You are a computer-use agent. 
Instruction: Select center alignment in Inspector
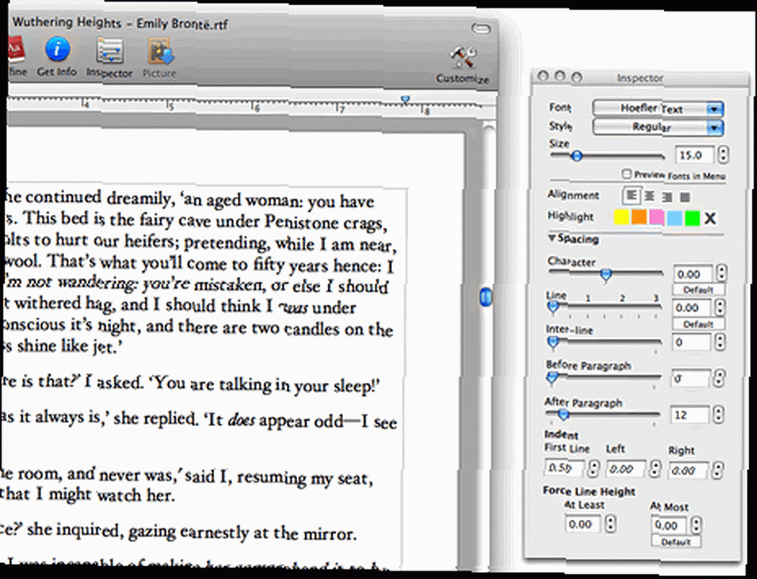[650, 196]
